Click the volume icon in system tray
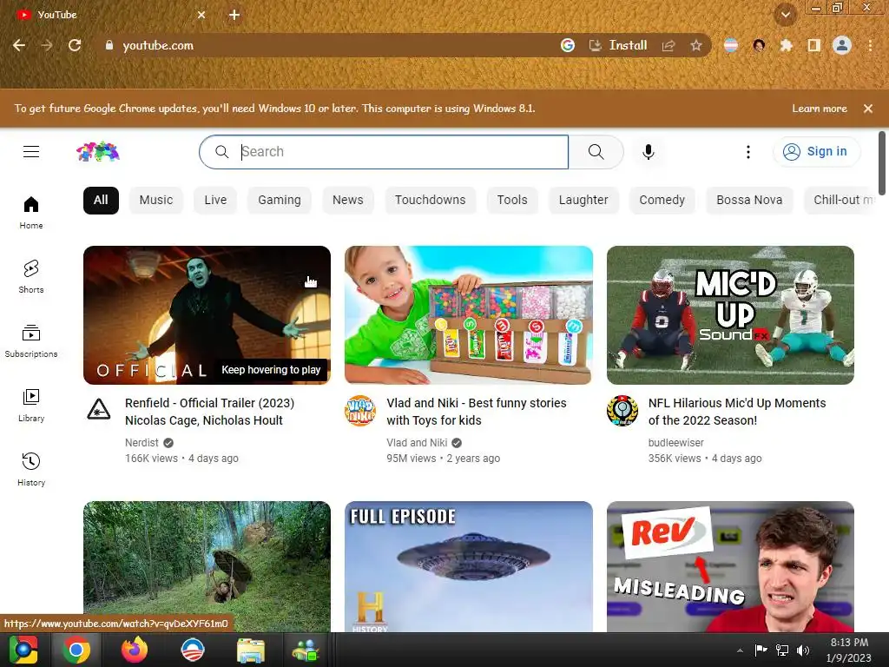Viewport: 889px width, 667px height. (802, 650)
